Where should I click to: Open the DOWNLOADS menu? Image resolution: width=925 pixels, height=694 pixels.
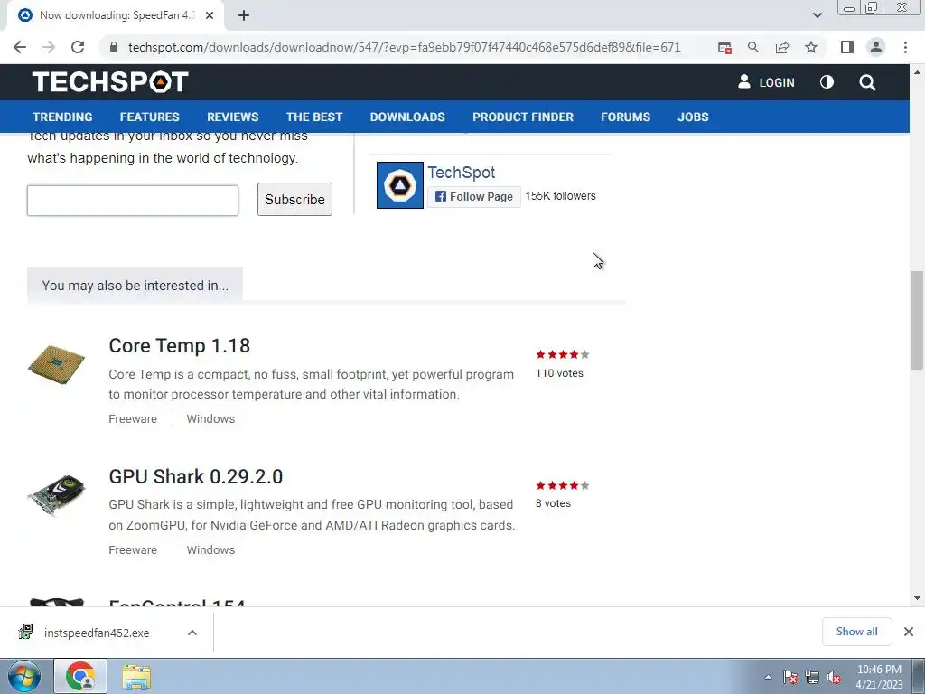coord(407,117)
